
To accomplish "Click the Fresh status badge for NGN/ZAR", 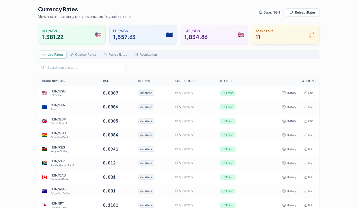I will [228, 163].
